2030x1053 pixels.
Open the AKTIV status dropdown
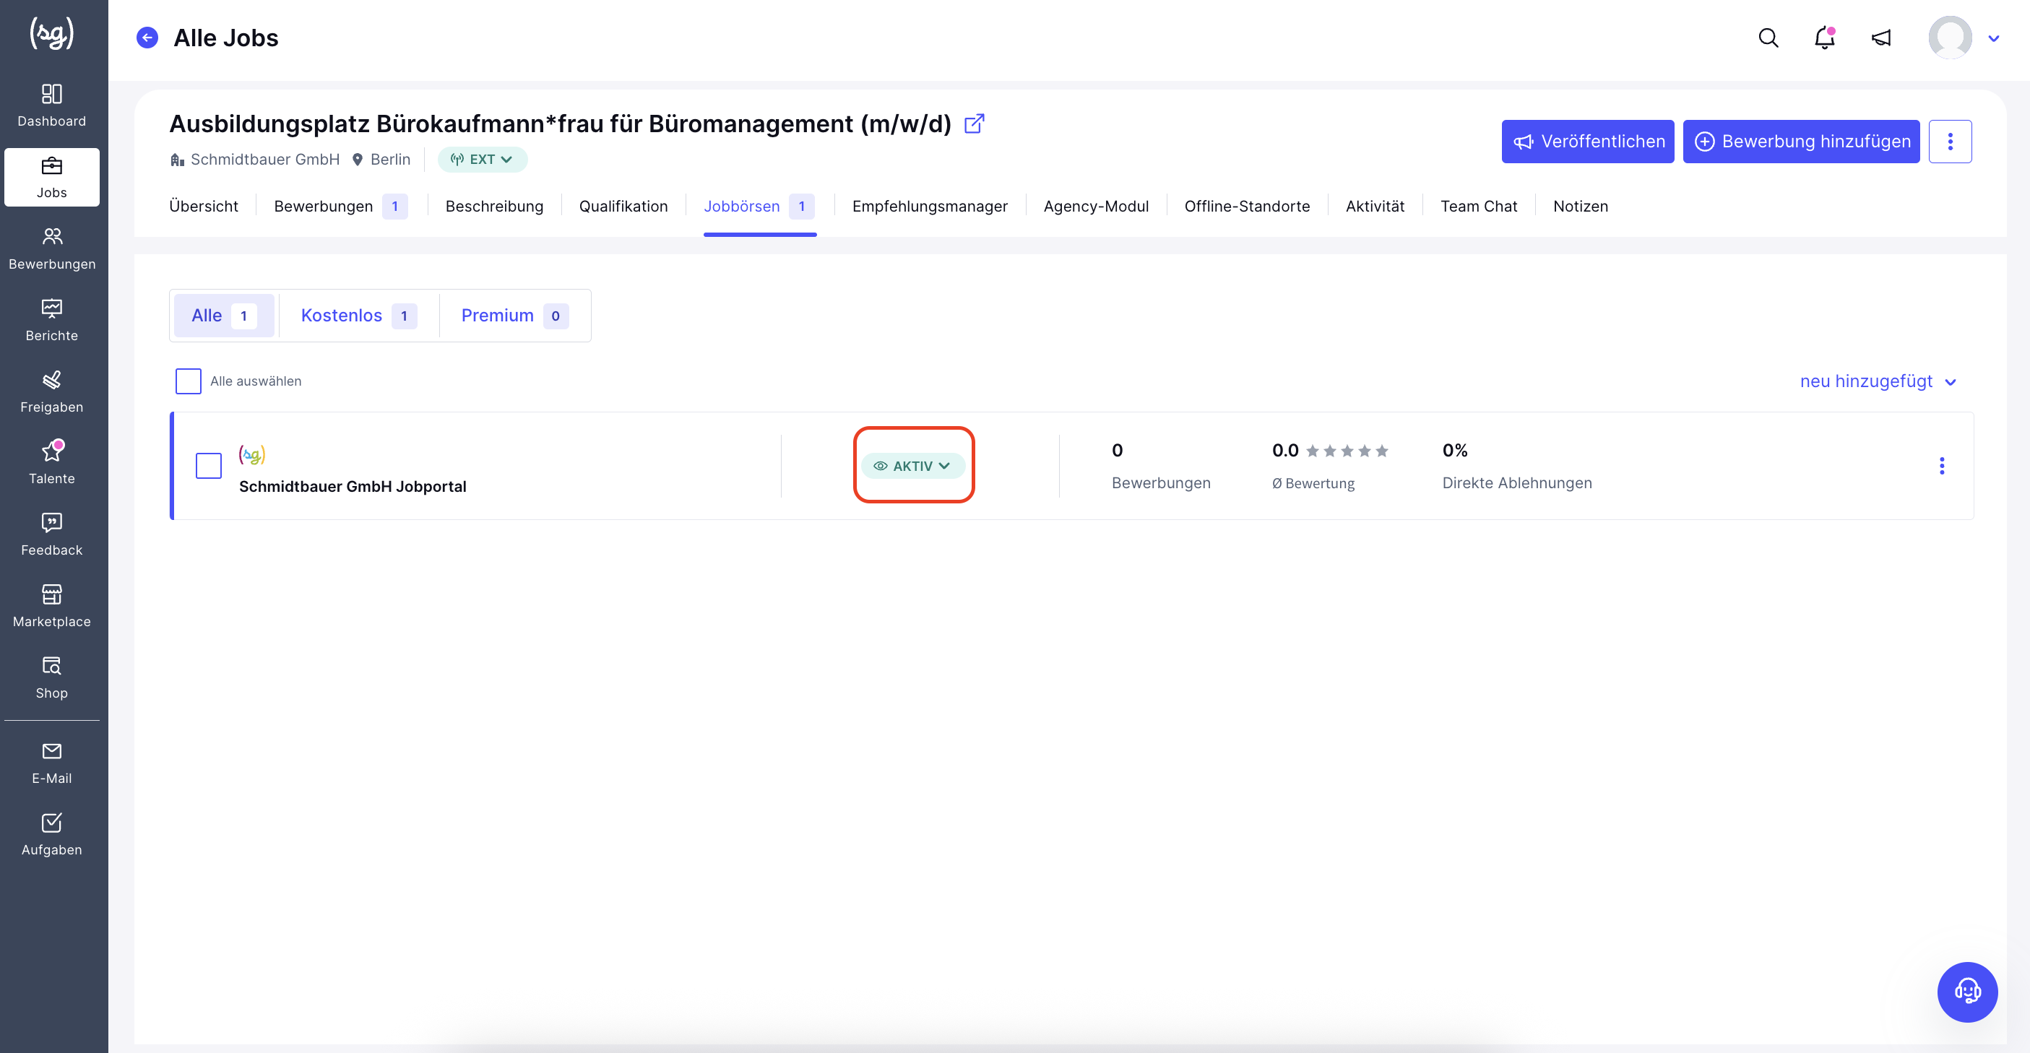[912, 465]
